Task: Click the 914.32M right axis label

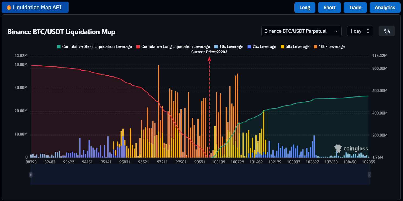Action: tap(380, 56)
